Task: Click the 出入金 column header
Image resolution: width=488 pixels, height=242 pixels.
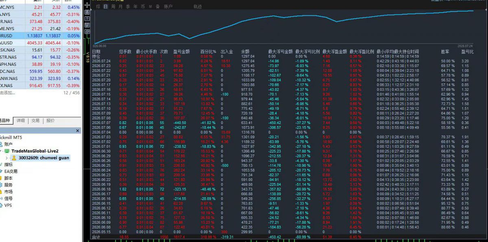Action: [x=227, y=52]
